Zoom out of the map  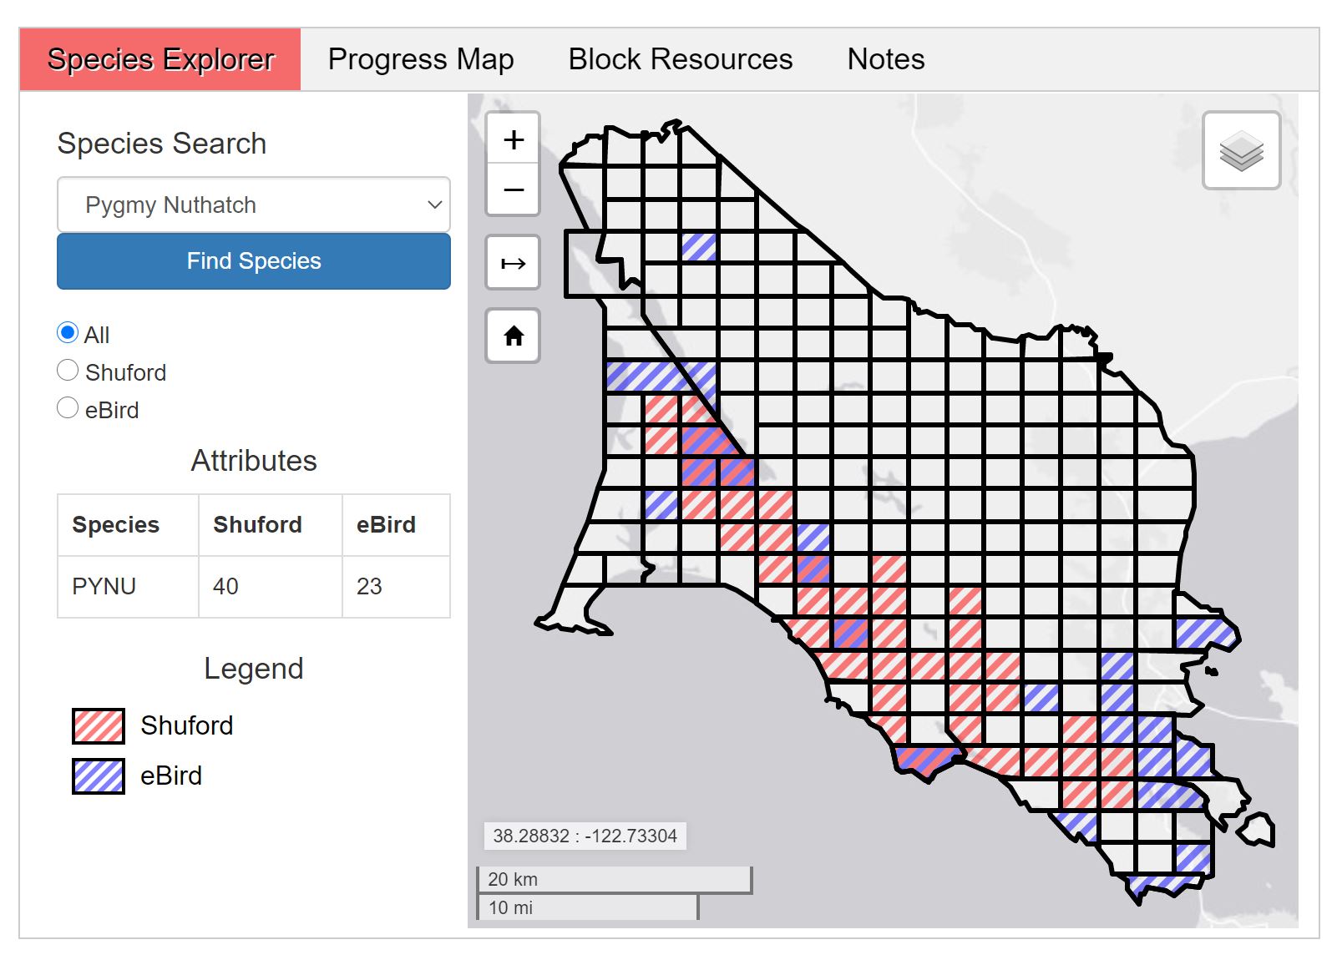coord(514,189)
